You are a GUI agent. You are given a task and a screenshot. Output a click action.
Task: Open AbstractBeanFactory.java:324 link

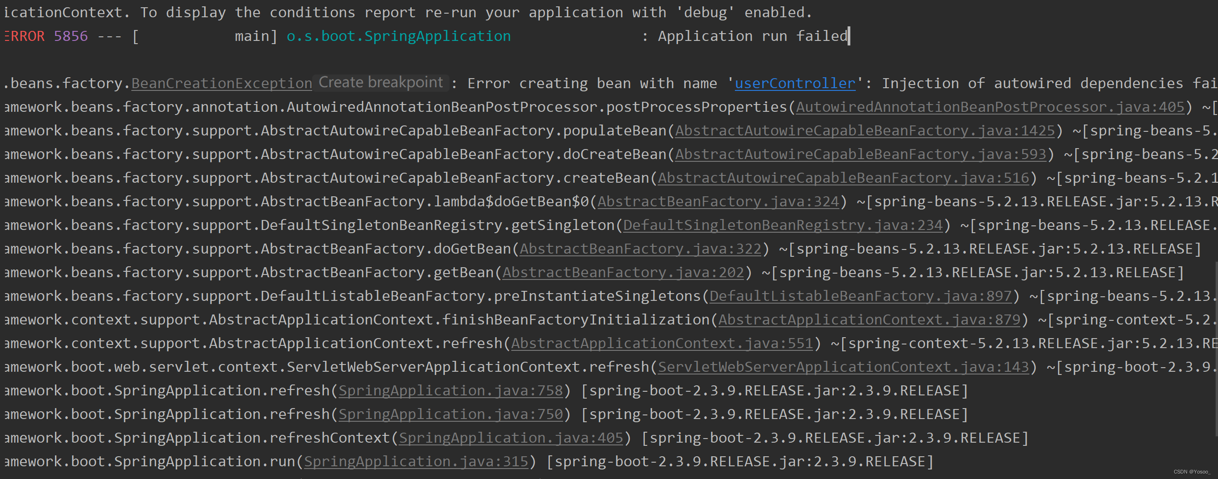(x=718, y=201)
